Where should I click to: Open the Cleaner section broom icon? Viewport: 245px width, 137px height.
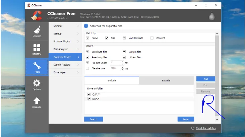click(x=37, y=29)
